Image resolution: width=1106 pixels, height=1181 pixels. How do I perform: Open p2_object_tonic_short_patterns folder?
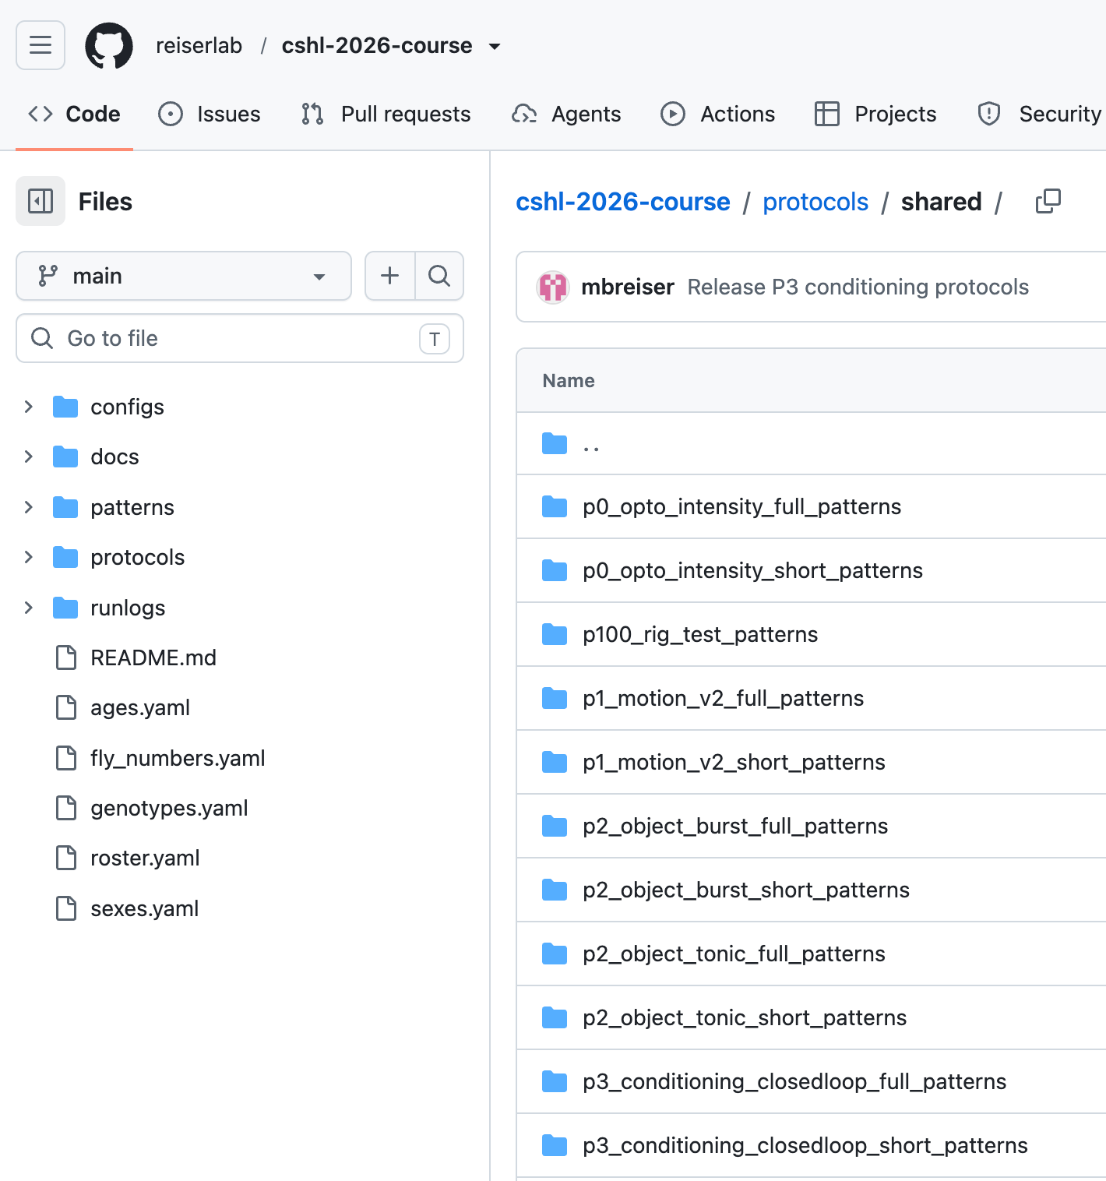(745, 1017)
